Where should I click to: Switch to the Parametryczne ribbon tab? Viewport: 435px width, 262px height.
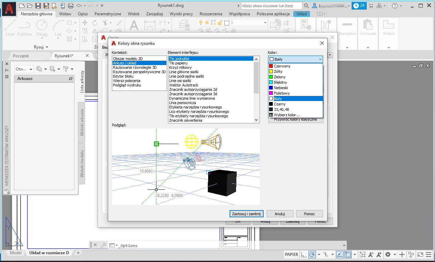pyautogui.click(x=108, y=14)
